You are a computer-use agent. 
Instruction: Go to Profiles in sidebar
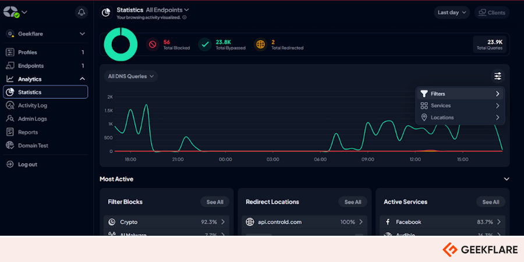45,52
